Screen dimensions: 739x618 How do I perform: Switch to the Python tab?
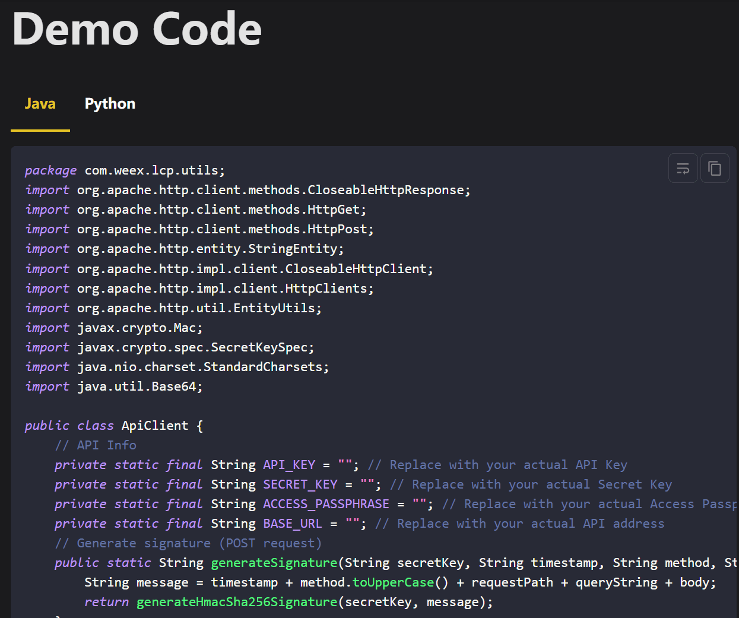110,104
